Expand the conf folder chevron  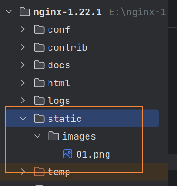tap(23, 29)
